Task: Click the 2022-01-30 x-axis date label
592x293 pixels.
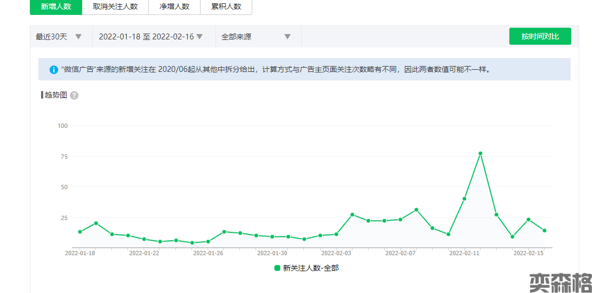Action: point(272,254)
